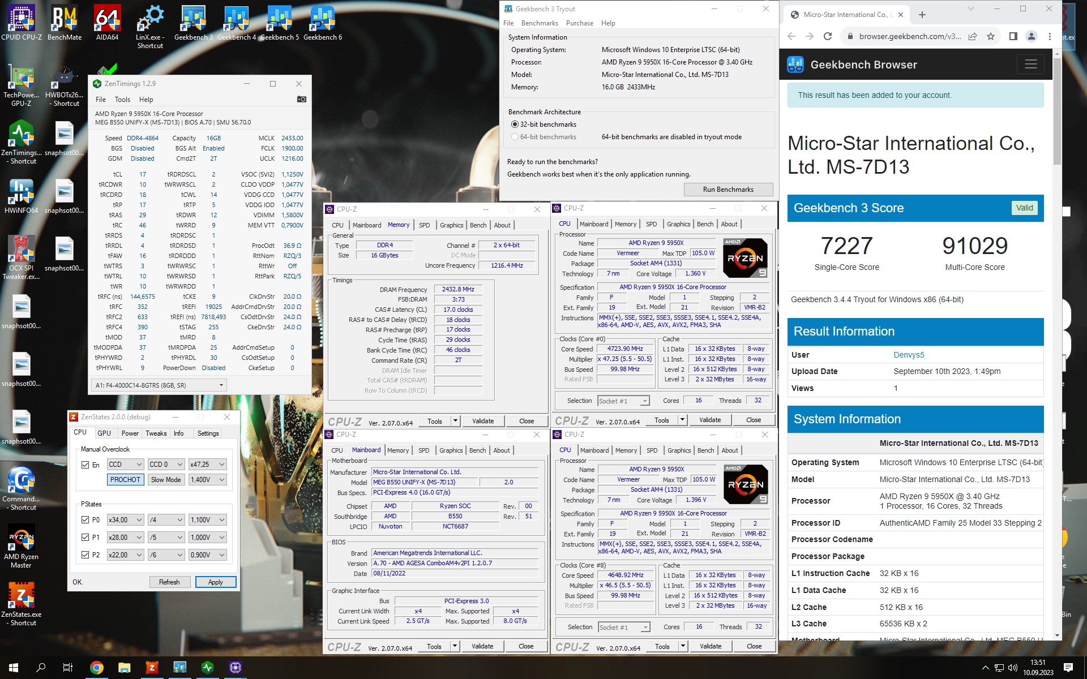This screenshot has height=679, width=1087.
Task: Open Denvys5 user profile link
Action: tap(909, 355)
